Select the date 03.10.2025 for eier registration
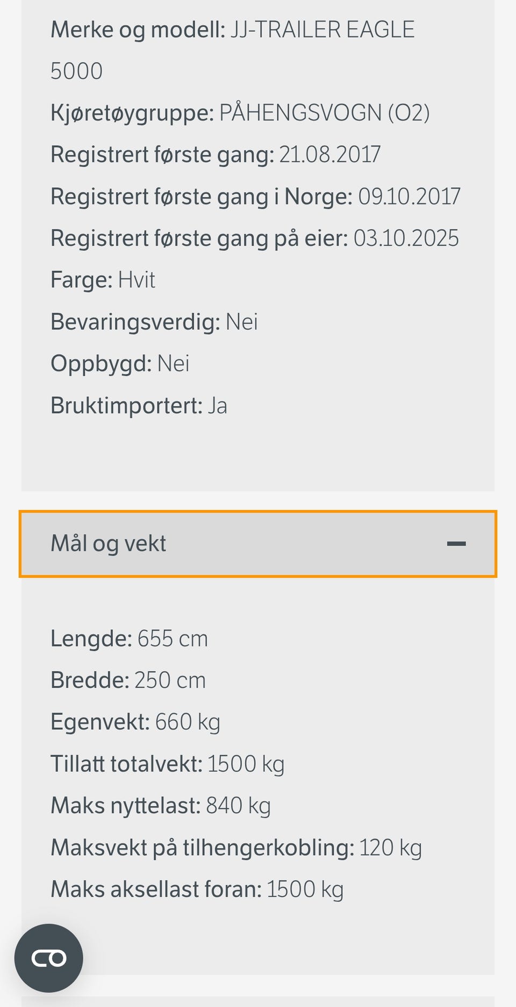Image resolution: width=516 pixels, height=1007 pixels. coord(405,237)
